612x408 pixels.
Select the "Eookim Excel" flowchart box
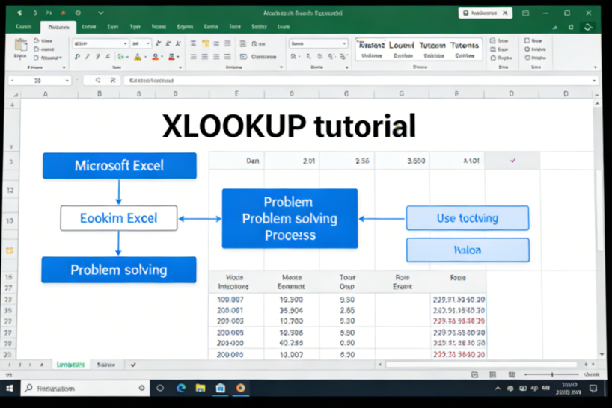tap(119, 218)
